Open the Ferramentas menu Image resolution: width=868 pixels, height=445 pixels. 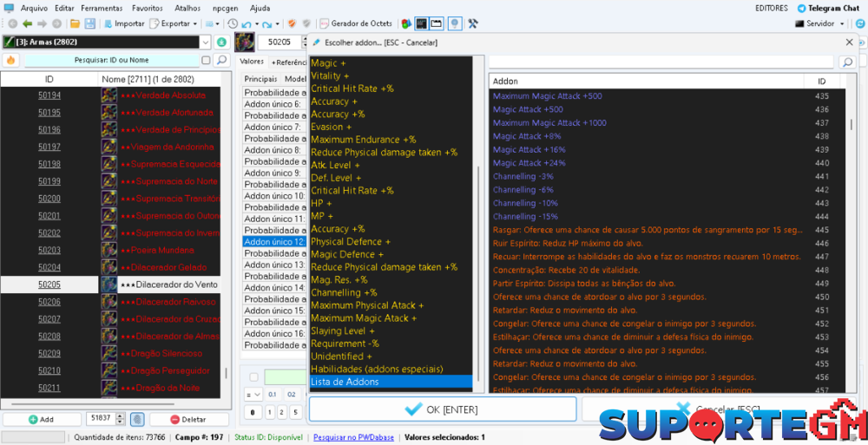[x=102, y=8]
